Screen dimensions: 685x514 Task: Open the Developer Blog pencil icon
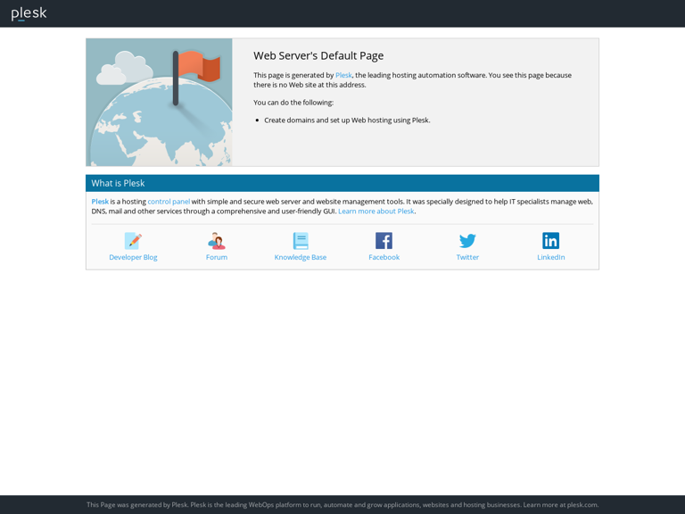[133, 241]
